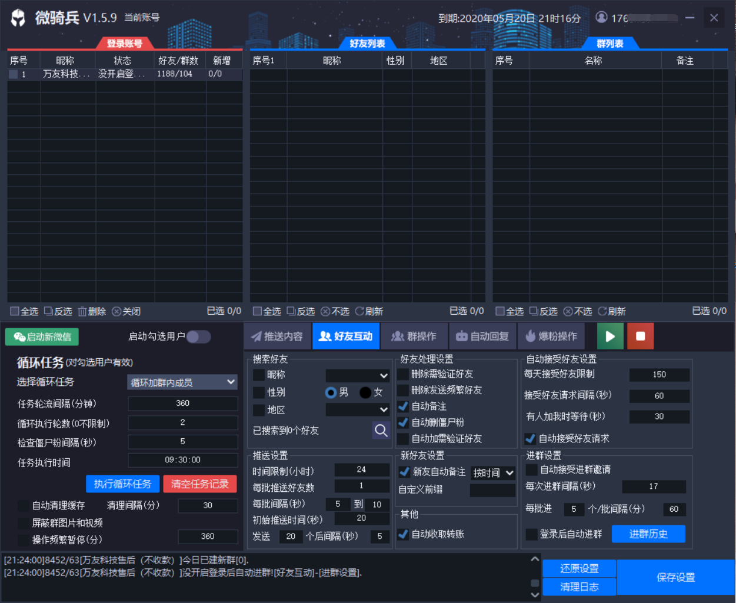Screen dimensions: 736x603
Task: Click the green play start button
Action: pos(610,337)
